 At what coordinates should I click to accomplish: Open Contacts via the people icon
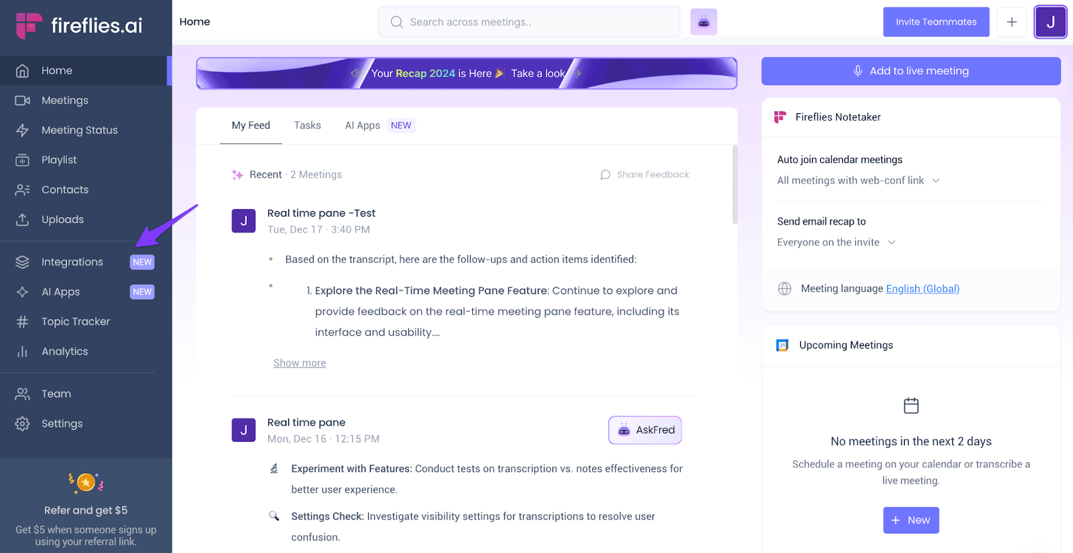pos(22,190)
